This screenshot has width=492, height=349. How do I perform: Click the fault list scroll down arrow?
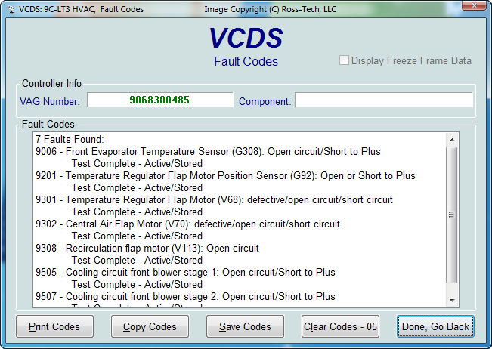pyautogui.click(x=452, y=301)
